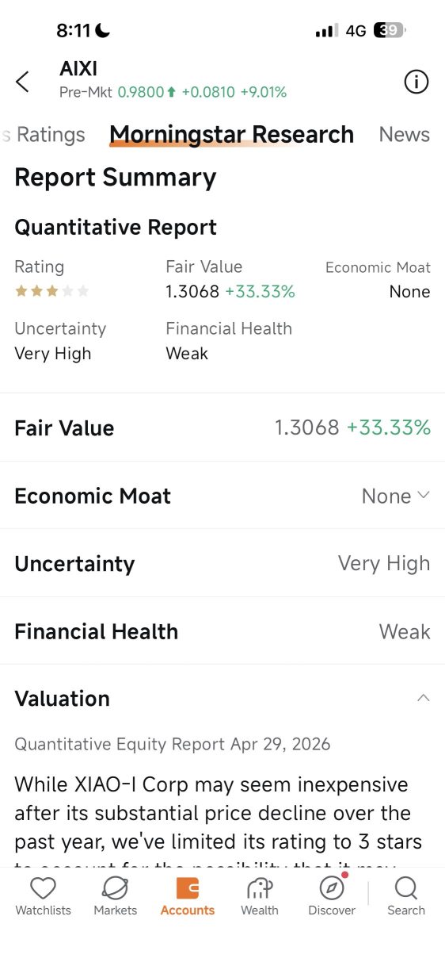The width and height of the screenshot is (445, 966).
Task: Open Watchlists heart icon
Action: 43,887
